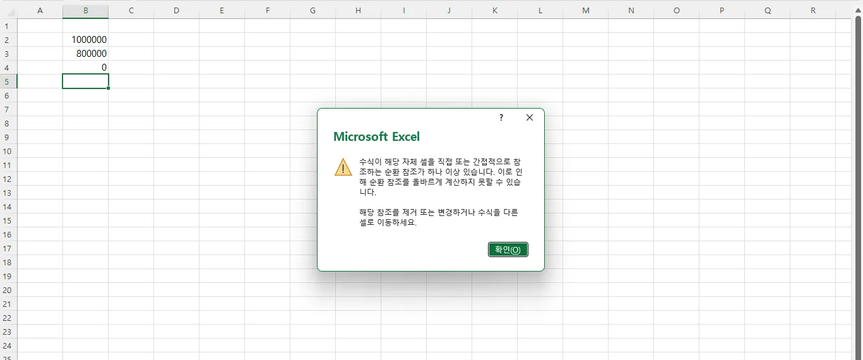
Task: Select column O header
Action: (x=676, y=11)
